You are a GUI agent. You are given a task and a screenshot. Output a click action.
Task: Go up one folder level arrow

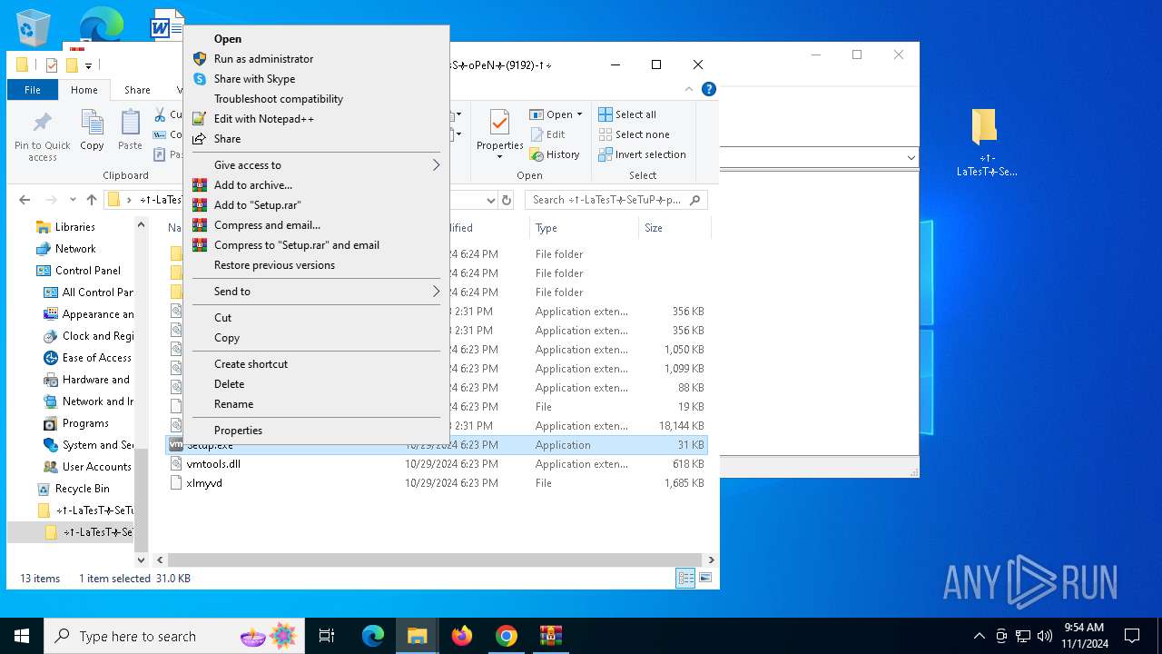tap(91, 200)
